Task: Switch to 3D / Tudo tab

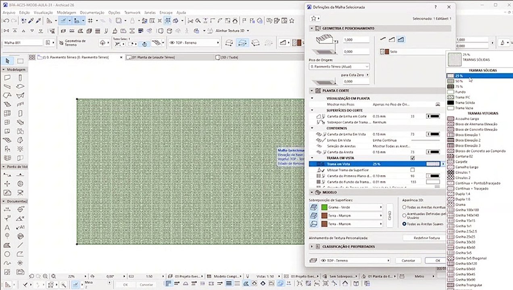Action: pos(229,58)
